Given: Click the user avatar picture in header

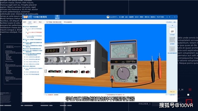Looking at the screenshot, I should 108,17.
